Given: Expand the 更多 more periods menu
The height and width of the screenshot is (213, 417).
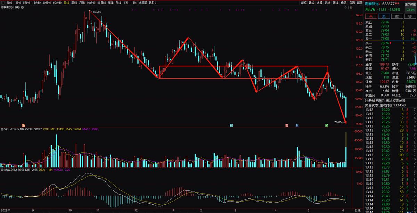Looking at the screenshot, I should (x=152, y=2).
